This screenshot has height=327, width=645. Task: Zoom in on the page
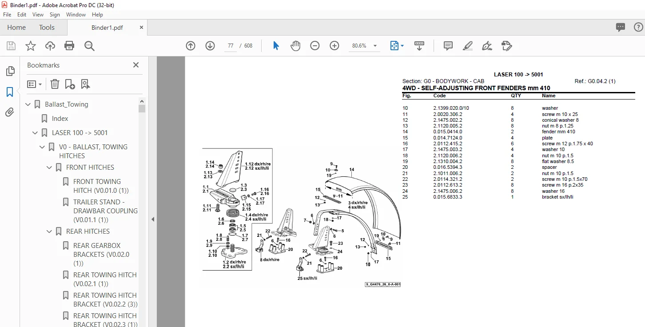(x=334, y=46)
